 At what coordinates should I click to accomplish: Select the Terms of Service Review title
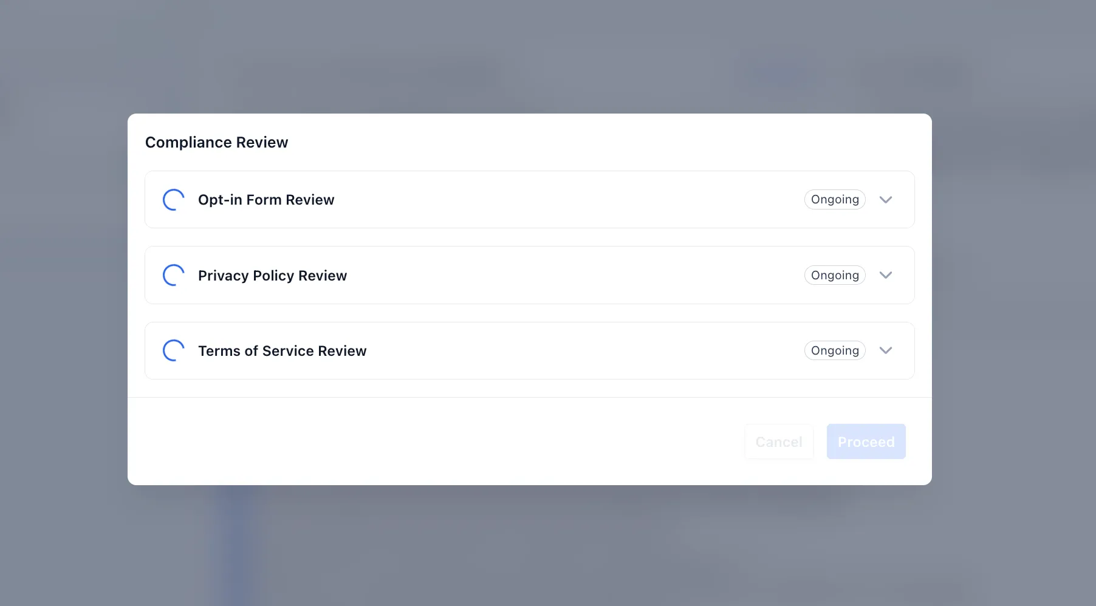[282, 351]
